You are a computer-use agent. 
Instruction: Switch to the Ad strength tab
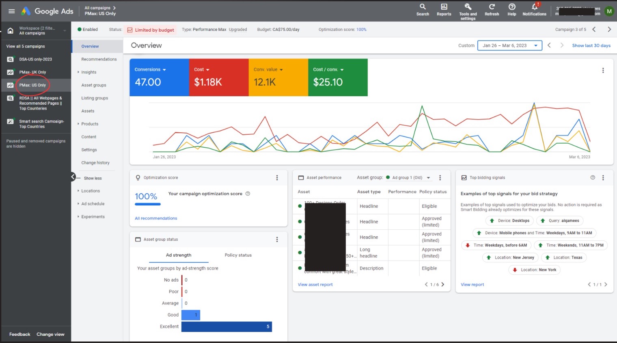click(179, 255)
